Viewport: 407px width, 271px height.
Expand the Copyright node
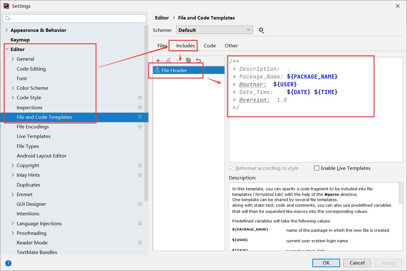[13, 165]
